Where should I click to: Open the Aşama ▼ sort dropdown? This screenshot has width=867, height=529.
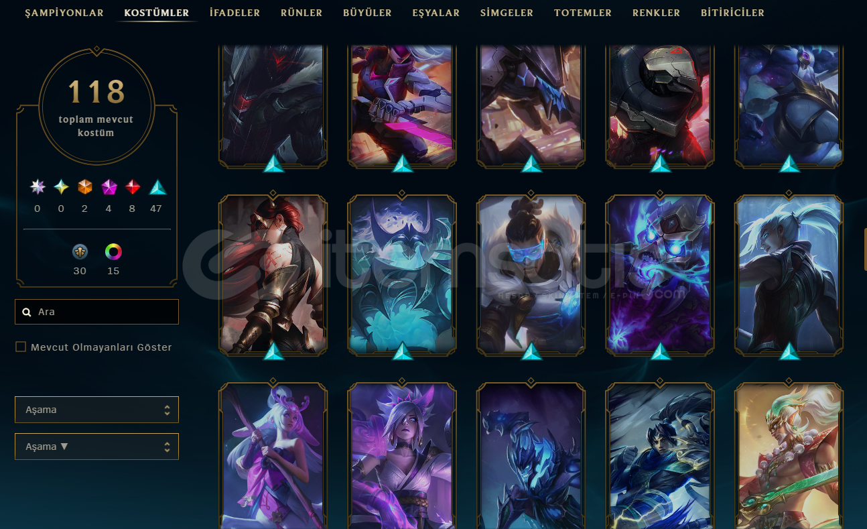pos(96,447)
